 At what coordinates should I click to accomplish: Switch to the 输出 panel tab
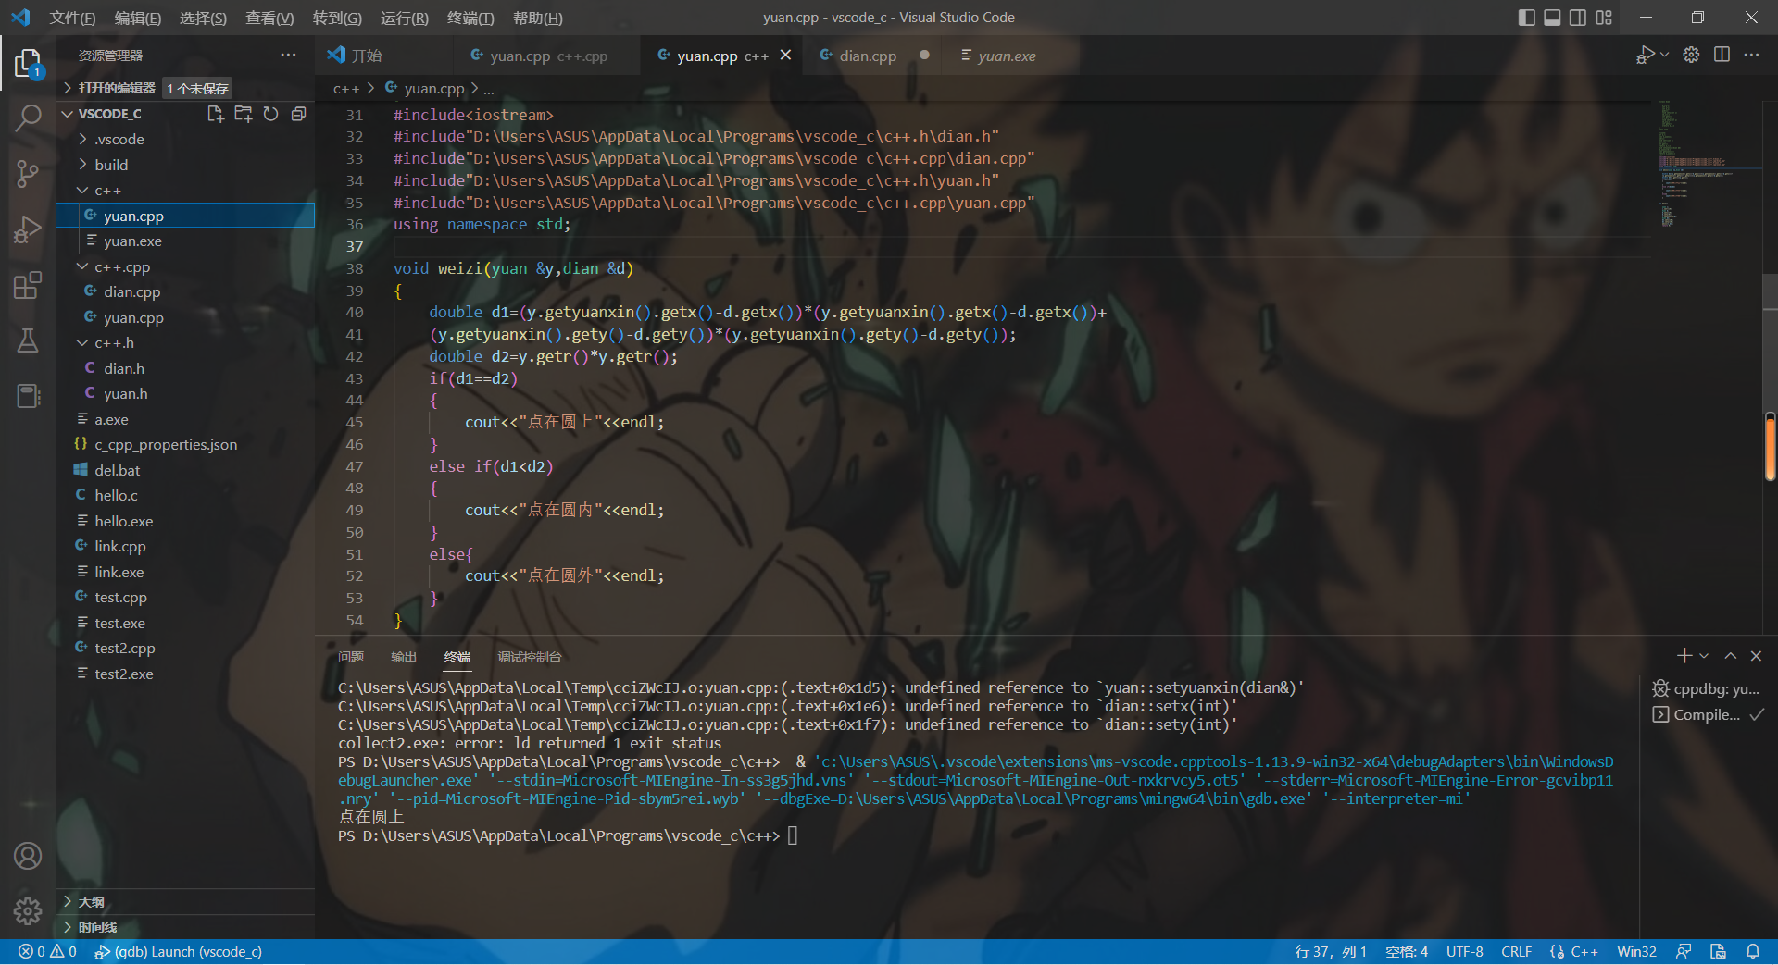coord(404,657)
